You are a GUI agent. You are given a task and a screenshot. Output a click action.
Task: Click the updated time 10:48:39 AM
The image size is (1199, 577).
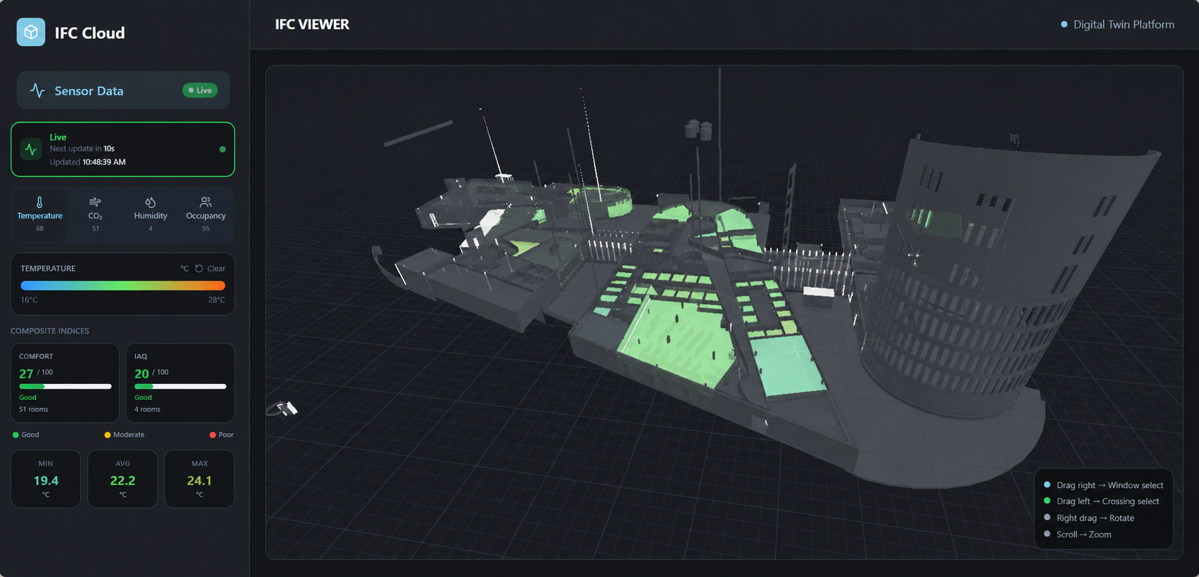[104, 162]
